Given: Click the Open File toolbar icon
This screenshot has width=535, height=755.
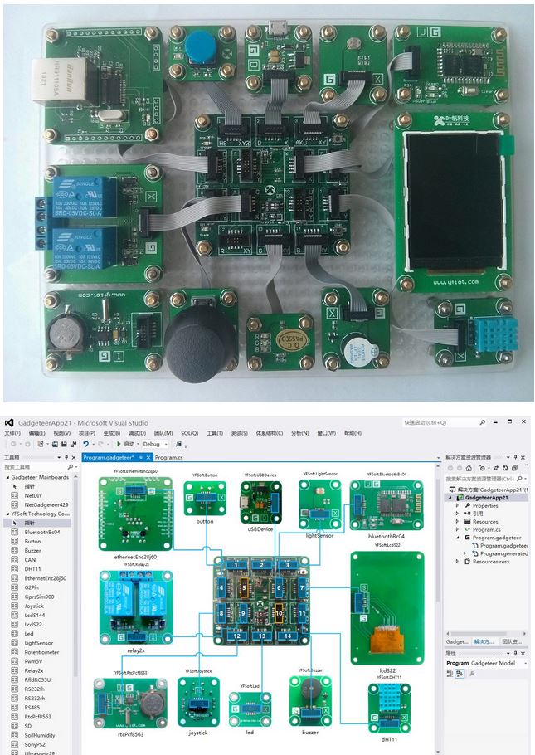Looking at the screenshot, I should pyautogui.click(x=55, y=444).
